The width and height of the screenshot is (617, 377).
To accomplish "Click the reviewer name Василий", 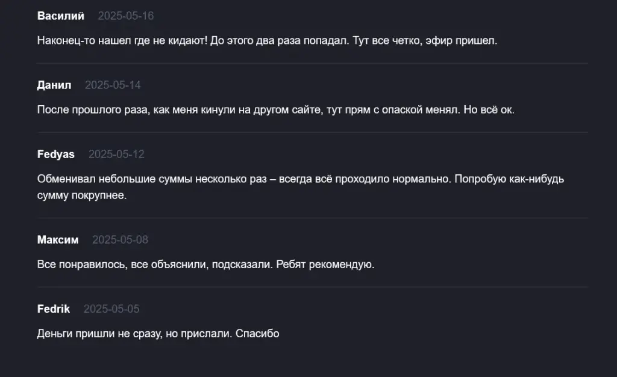I will click(x=61, y=16).
